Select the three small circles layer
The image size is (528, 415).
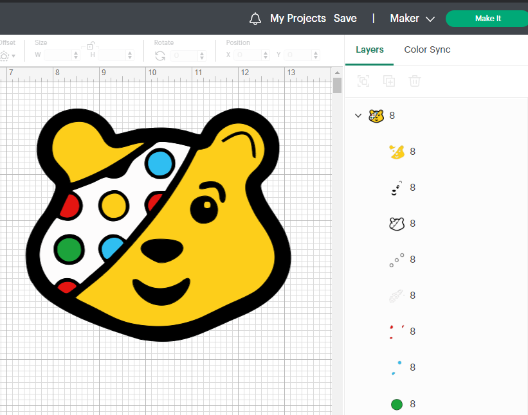coord(397,260)
